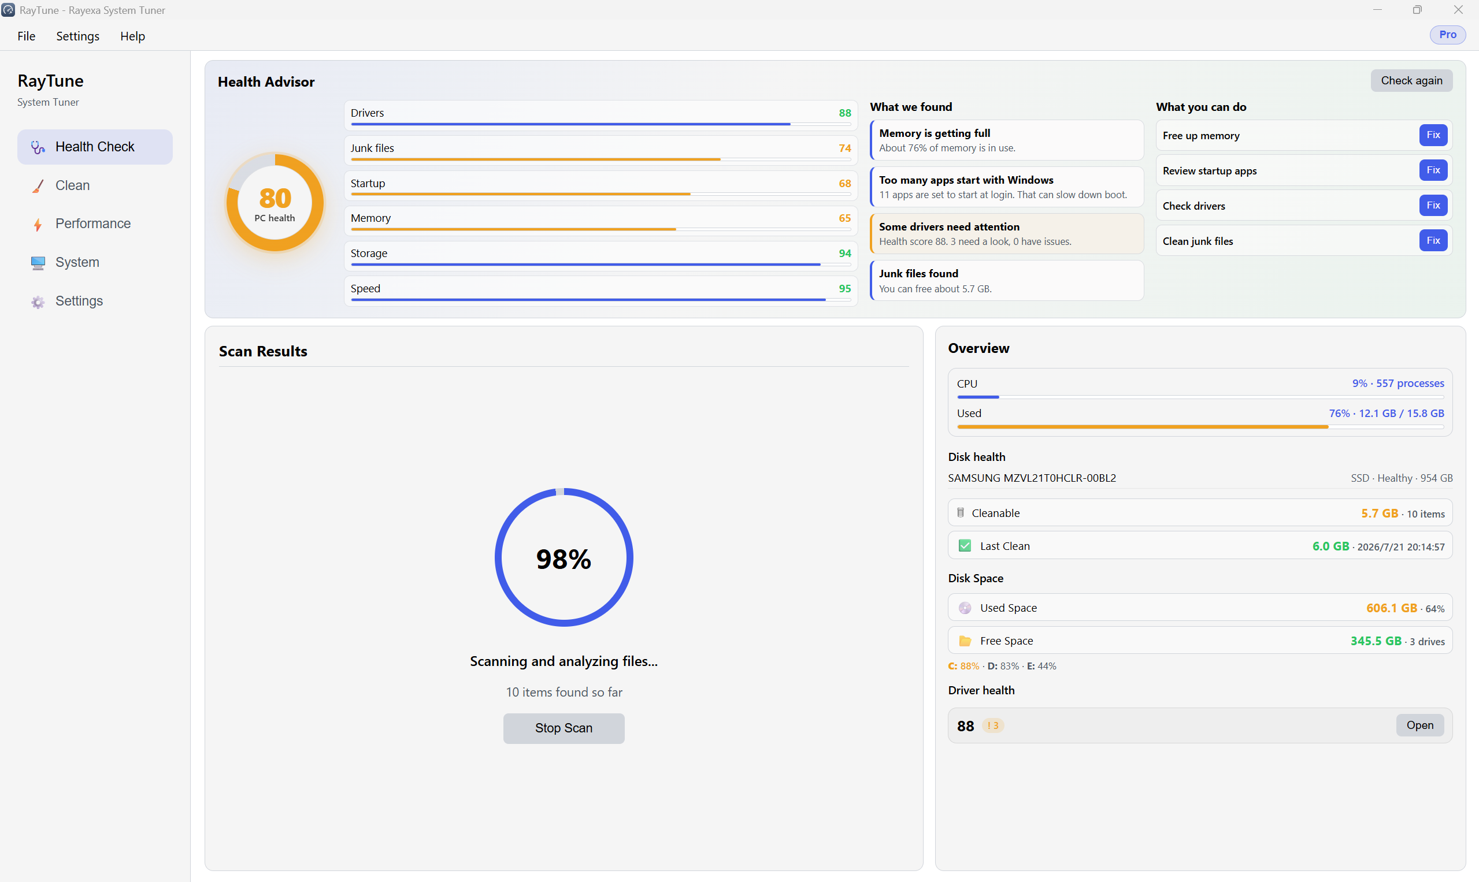Select Some drivers need attention card
This screenshot has width=1479, height=882.
coord(1006,233)
